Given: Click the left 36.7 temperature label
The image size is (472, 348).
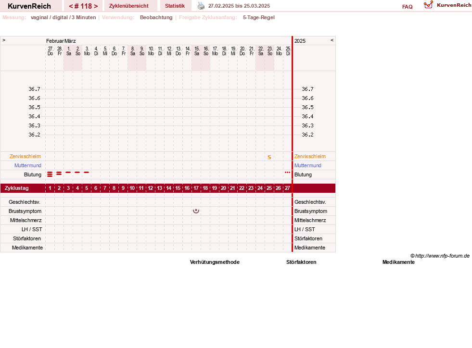Looking at the screenshot, I should (x=34, y=89).
